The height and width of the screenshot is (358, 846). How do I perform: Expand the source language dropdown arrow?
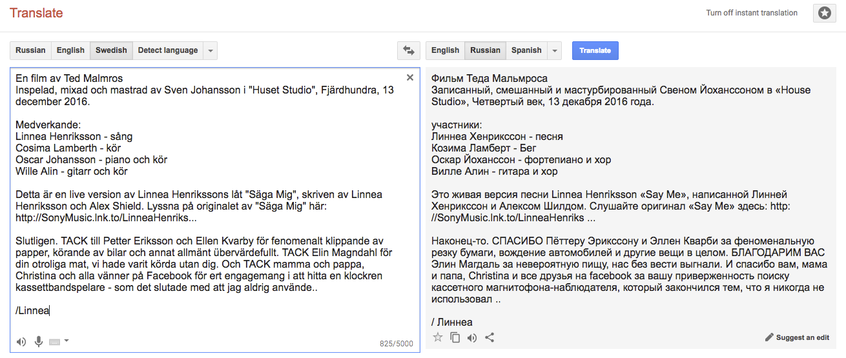pyautogui.click(x=211, y=50)
